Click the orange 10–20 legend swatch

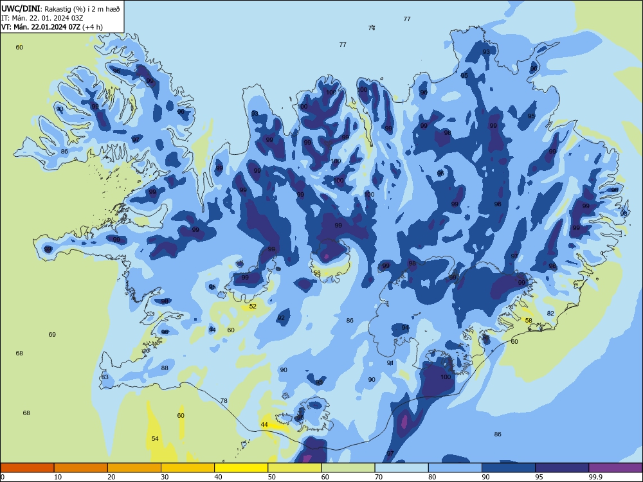(81, 468)
